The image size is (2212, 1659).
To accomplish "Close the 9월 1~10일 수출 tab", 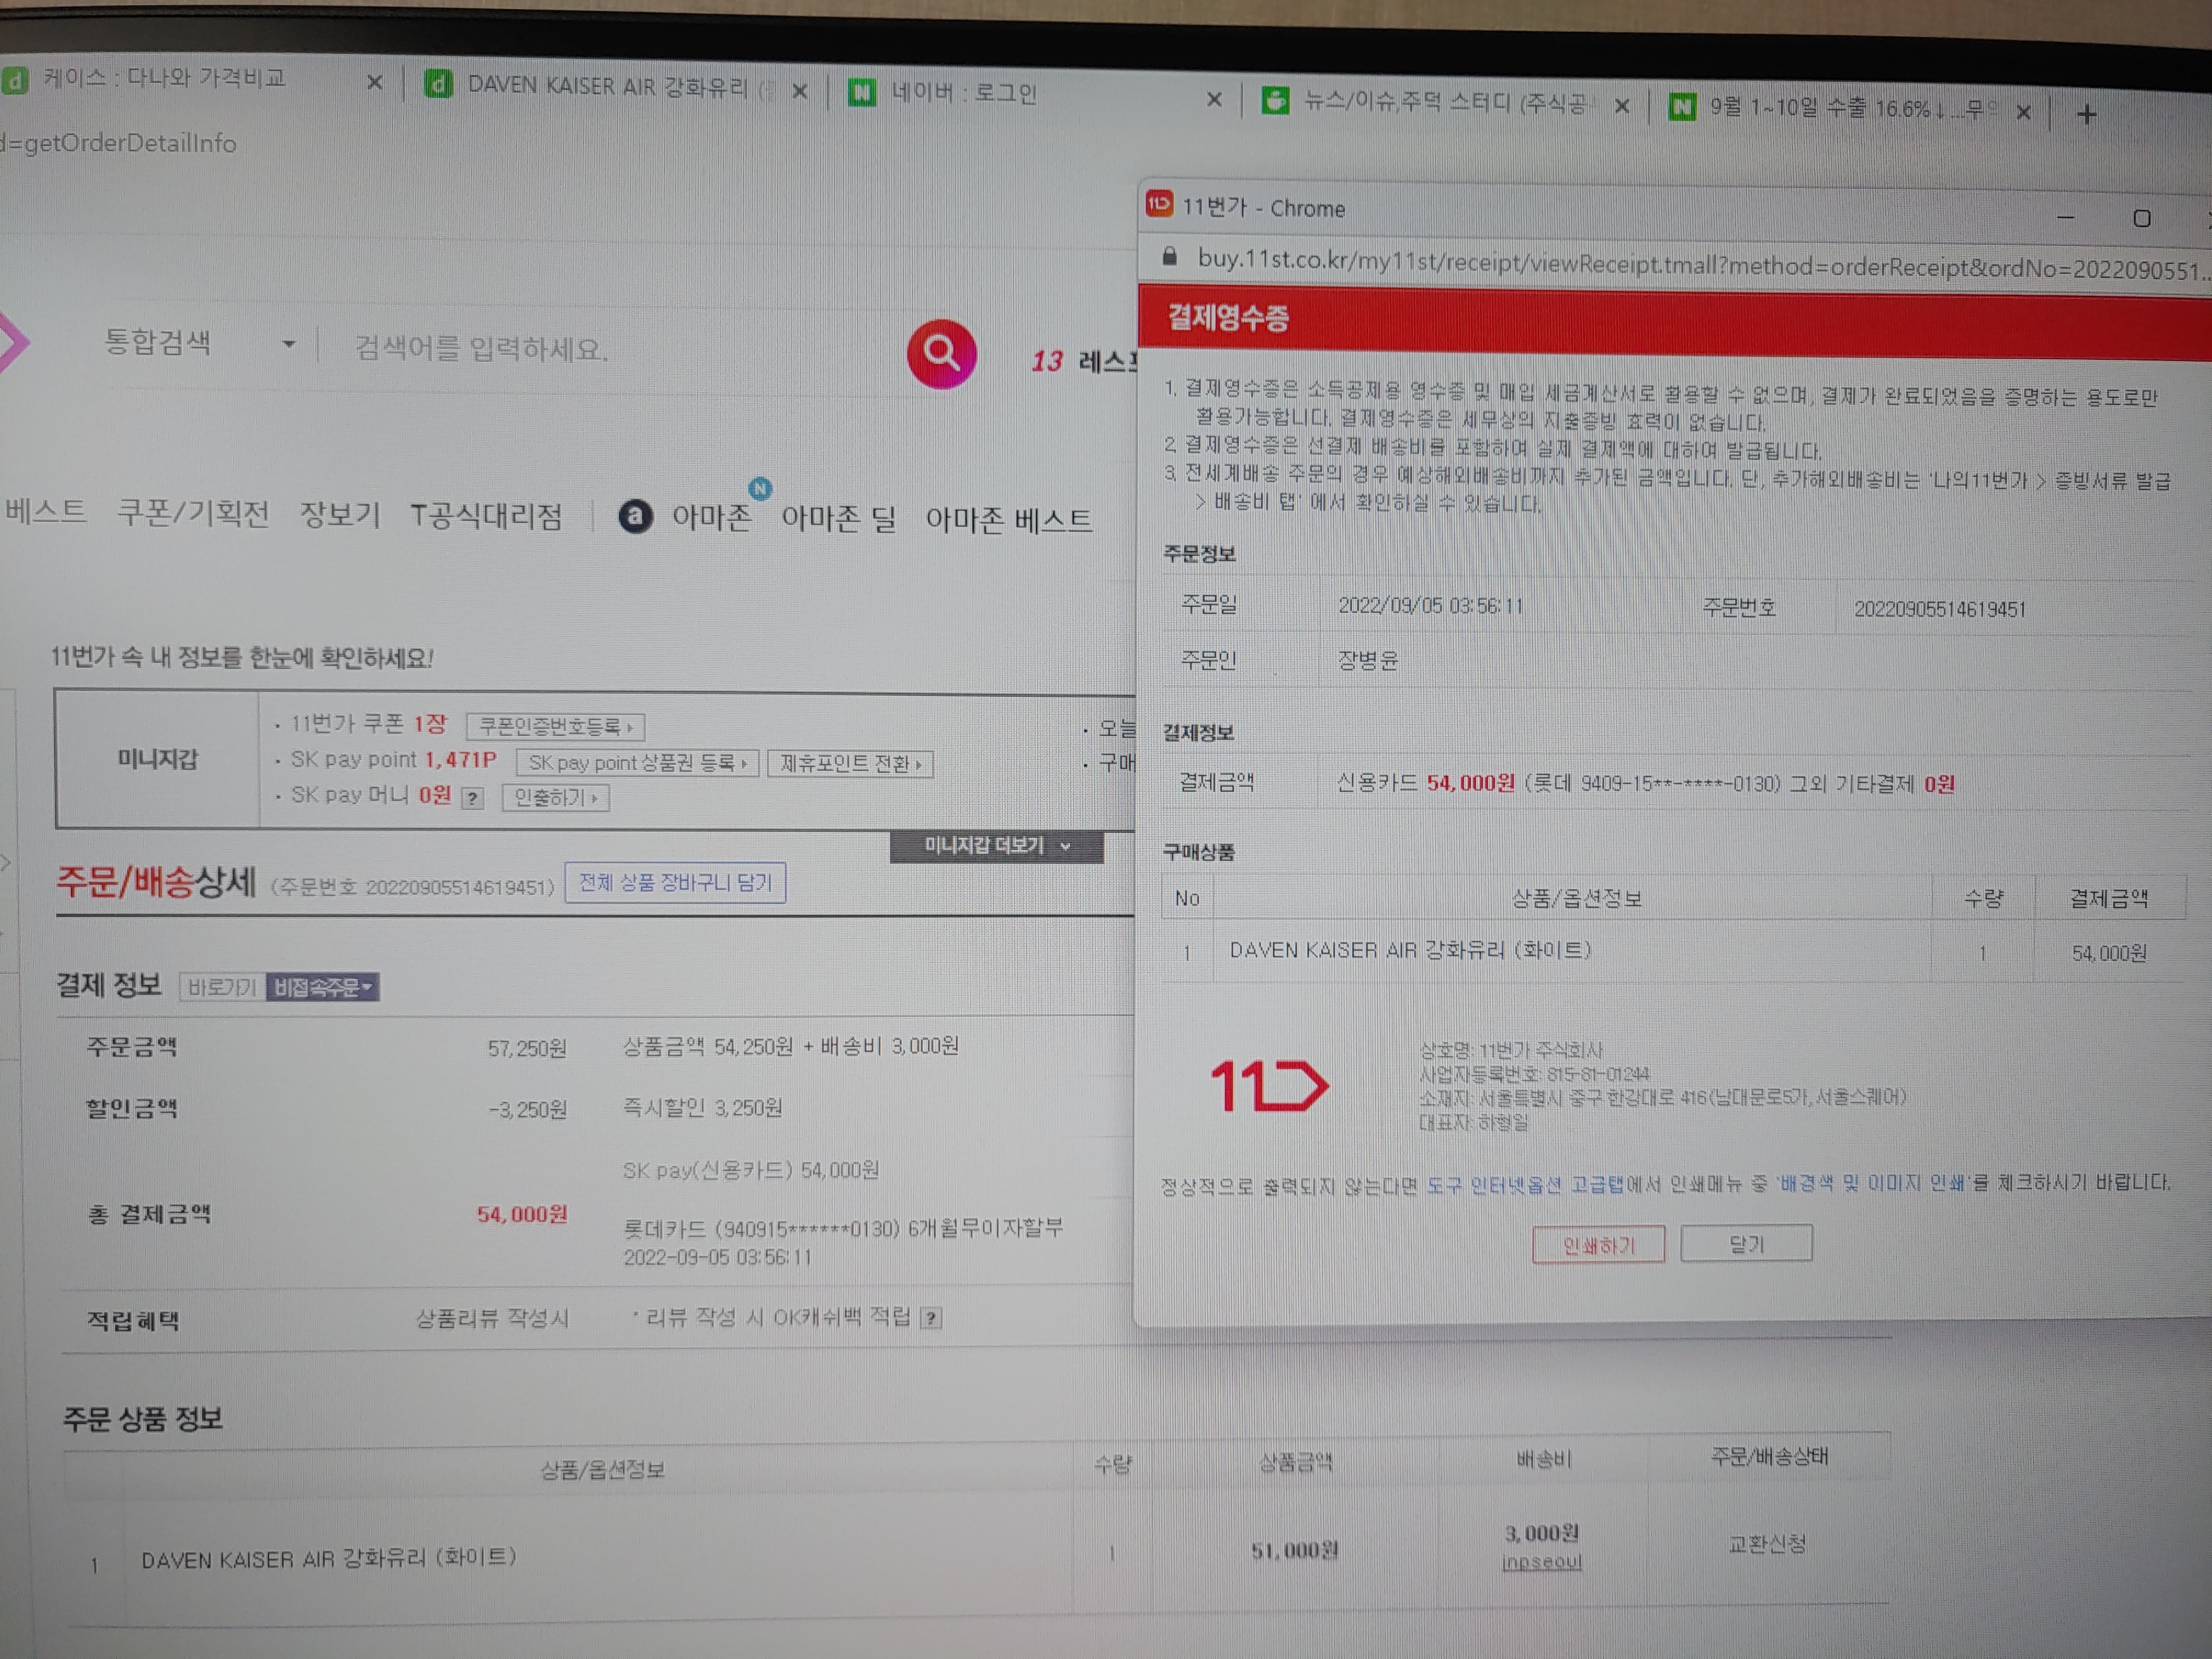I will 2024,112.
